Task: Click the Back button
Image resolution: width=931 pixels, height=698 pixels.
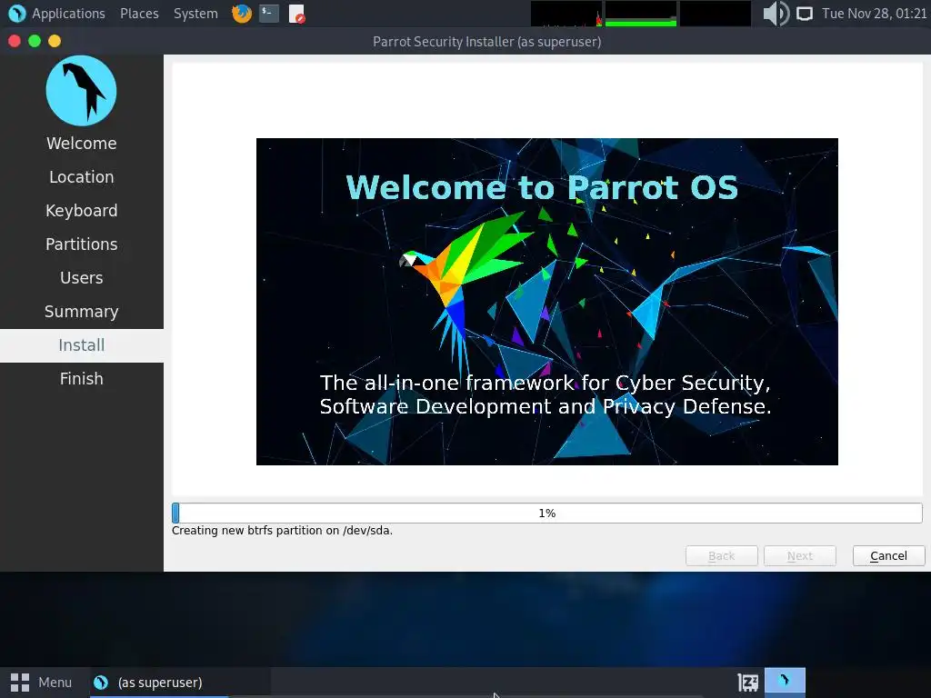Action: click(721, 555)
